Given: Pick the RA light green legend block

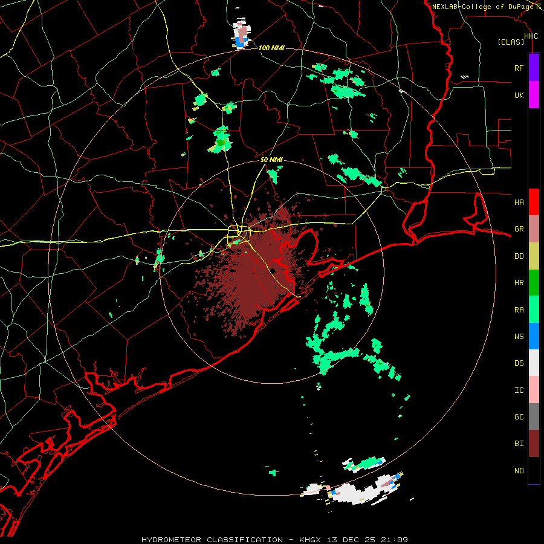Looking at the screenshot, I should coord(534,309).
